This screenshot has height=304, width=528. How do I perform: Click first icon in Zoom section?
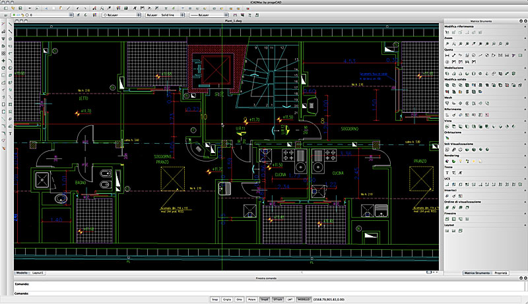(447, 44)
